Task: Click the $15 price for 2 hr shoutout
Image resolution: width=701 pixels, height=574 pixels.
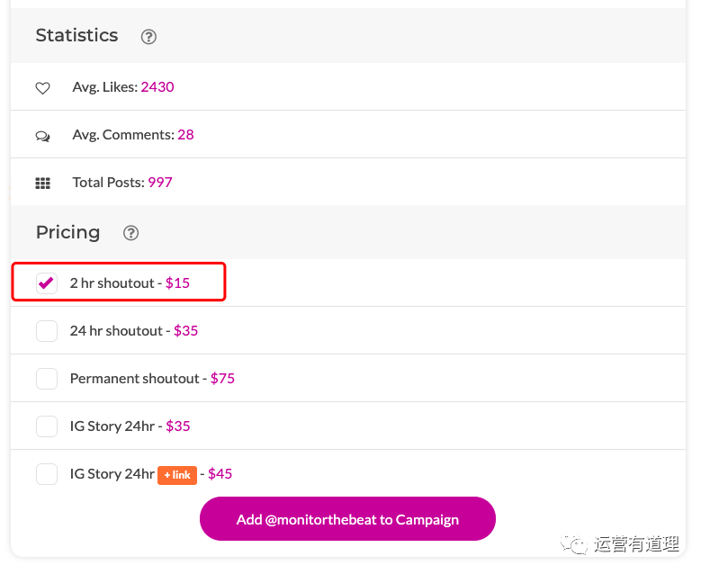Action: [177, 283]
